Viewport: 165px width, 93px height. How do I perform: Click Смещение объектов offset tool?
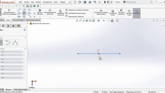tap(61, 13)
